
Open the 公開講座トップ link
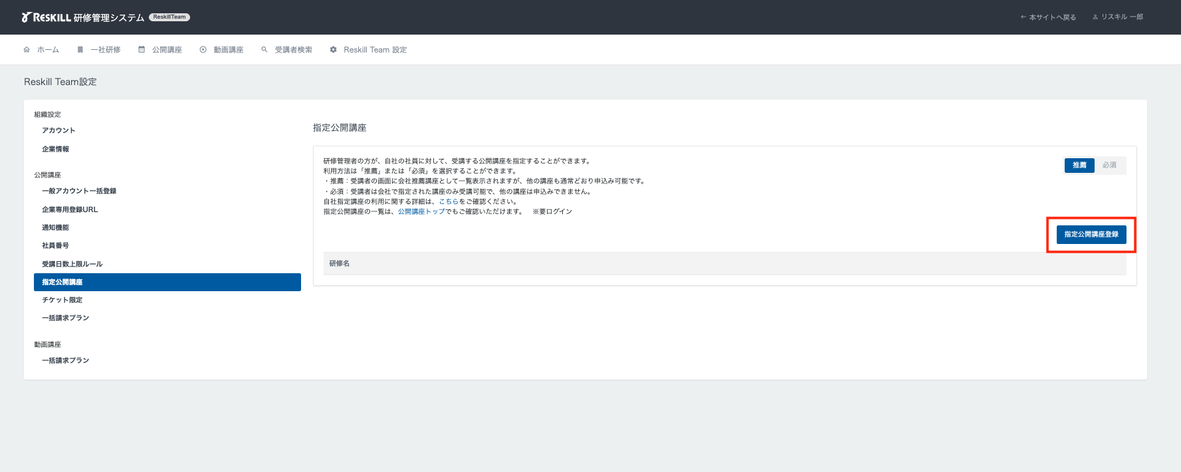coord(421,211)
